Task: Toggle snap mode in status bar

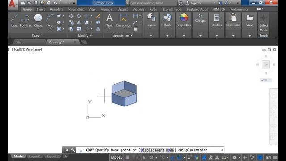Action: tap(134, 157)
